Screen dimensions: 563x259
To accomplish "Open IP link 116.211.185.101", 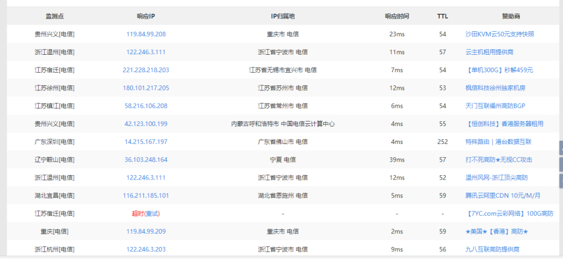I will point(146,196).
